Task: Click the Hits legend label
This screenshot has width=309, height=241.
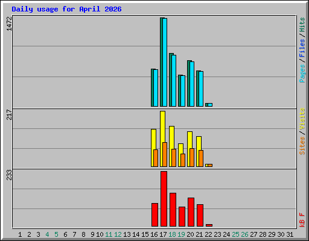Action: pos(302,25)
